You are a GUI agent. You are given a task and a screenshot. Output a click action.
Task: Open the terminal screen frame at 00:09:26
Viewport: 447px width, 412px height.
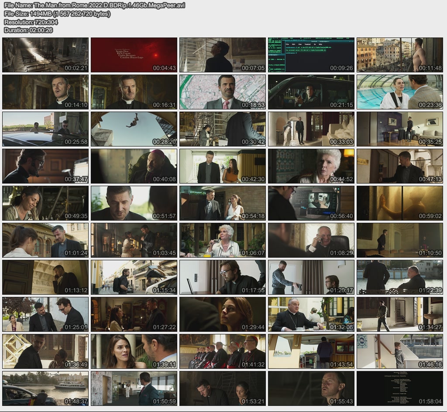coord(311,55)
